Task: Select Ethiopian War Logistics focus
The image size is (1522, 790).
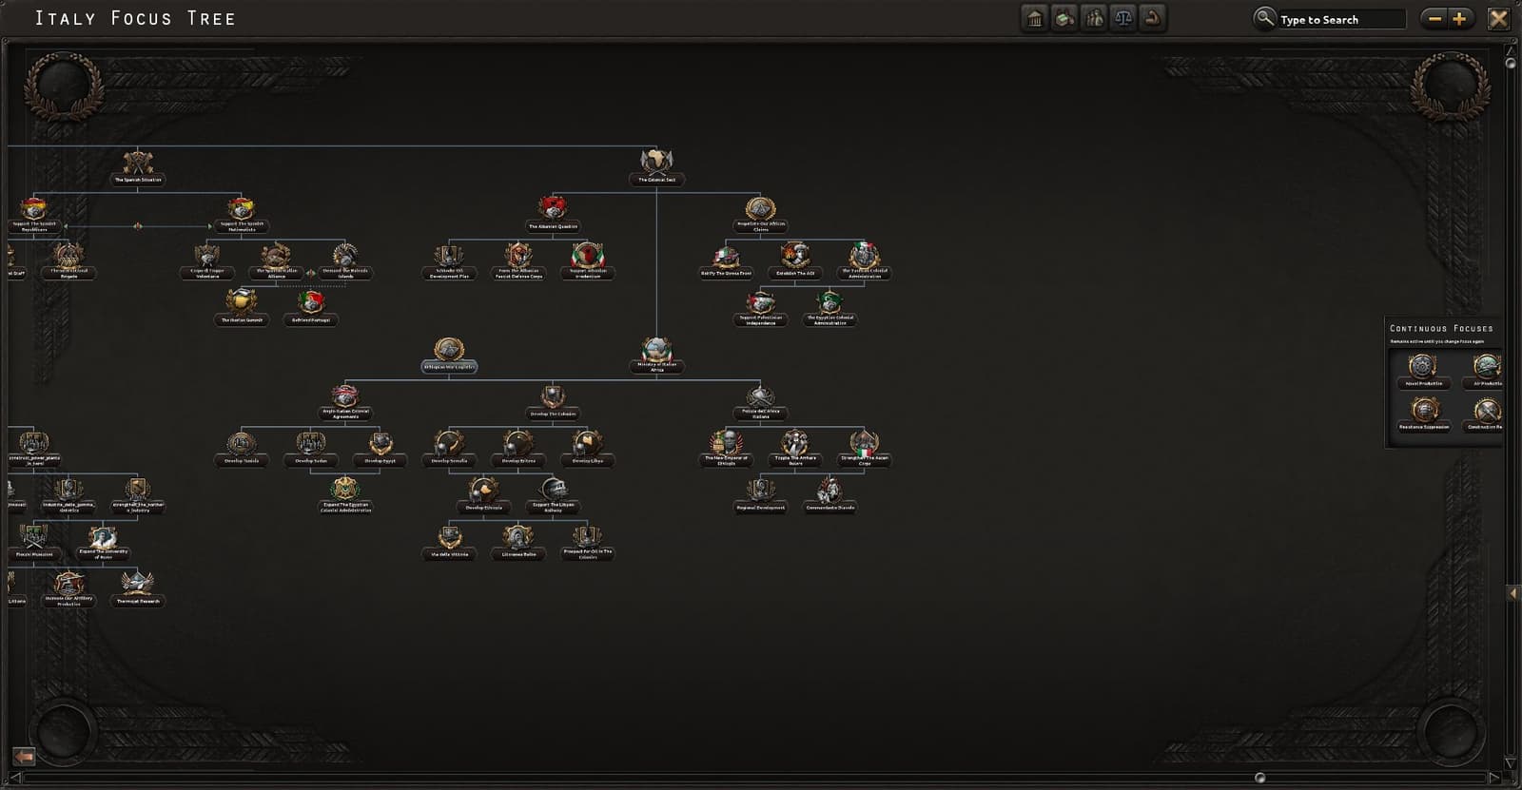Action: 449,355
